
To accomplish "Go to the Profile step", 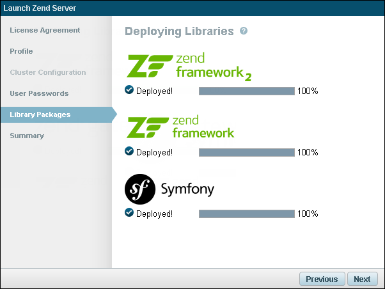I will point(21,51).
